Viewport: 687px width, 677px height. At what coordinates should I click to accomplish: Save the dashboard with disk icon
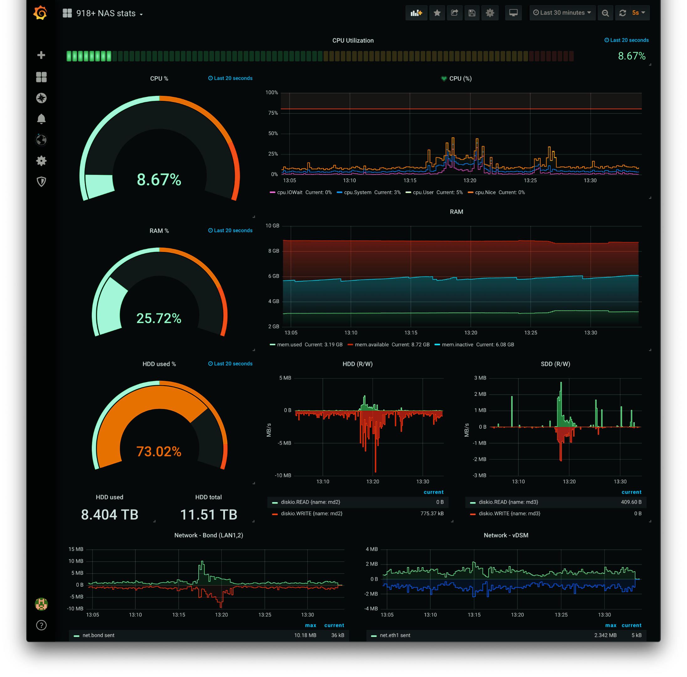(472, 13)
